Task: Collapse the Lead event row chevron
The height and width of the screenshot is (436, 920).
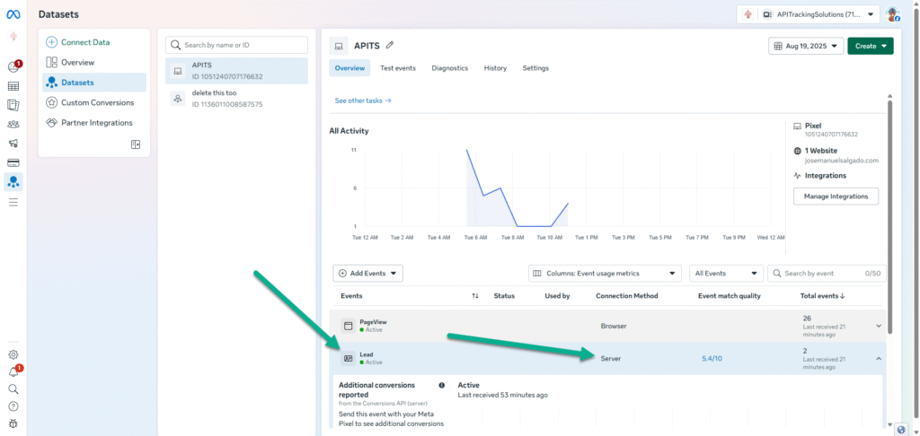Action: pyautogui.click(x=878, y=359)
